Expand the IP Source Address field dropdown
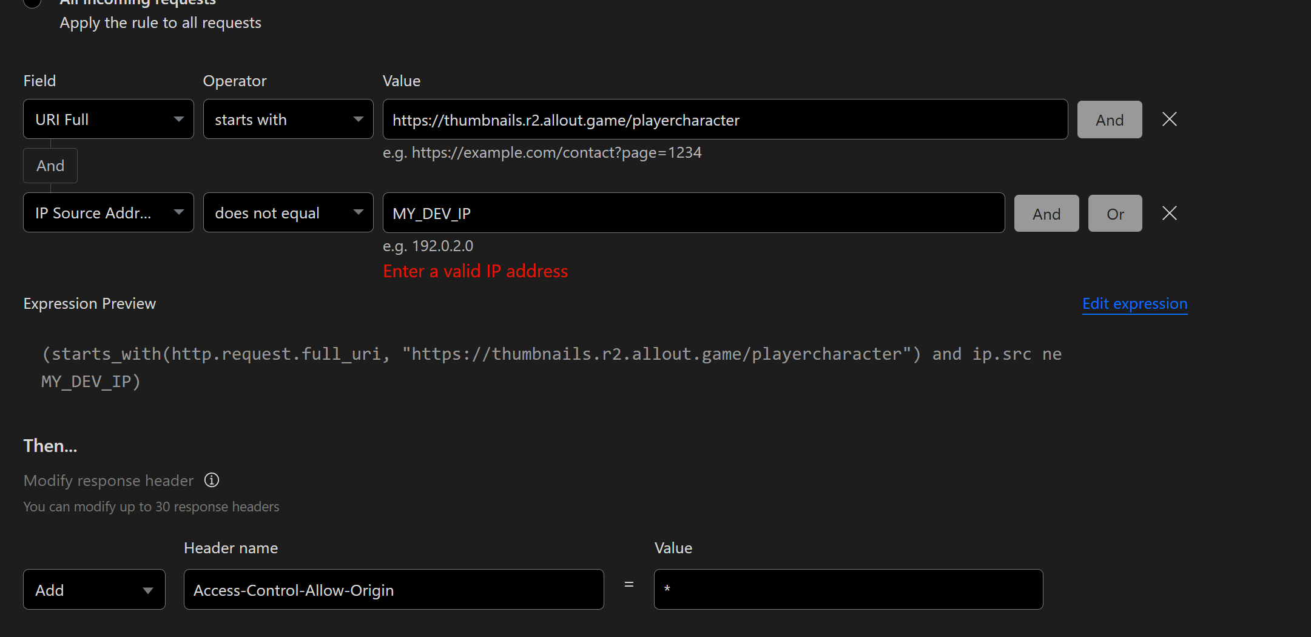1311x637 pixels. pyautogui.click(x=109, y=213)
